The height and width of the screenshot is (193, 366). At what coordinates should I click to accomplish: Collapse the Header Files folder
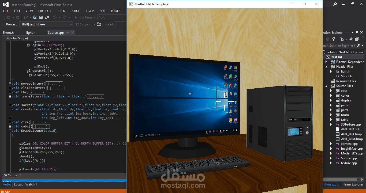(x=326, y=67)
